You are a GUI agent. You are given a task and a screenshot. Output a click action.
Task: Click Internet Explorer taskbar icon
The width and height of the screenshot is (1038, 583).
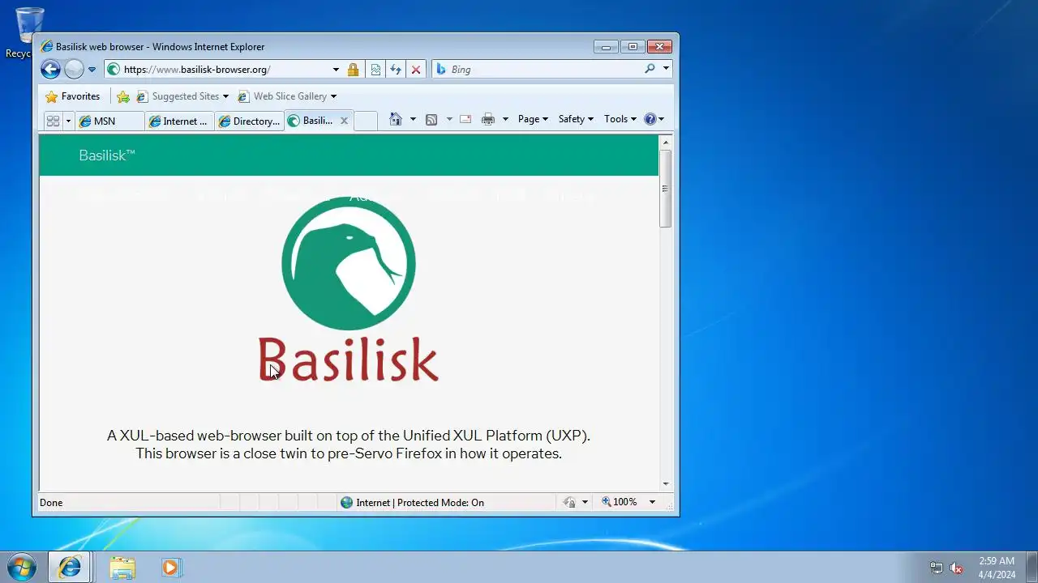pos(70,568)
